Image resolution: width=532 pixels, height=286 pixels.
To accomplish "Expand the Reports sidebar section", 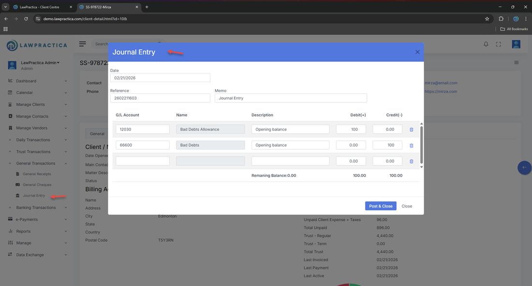I will tap(37, 231).
